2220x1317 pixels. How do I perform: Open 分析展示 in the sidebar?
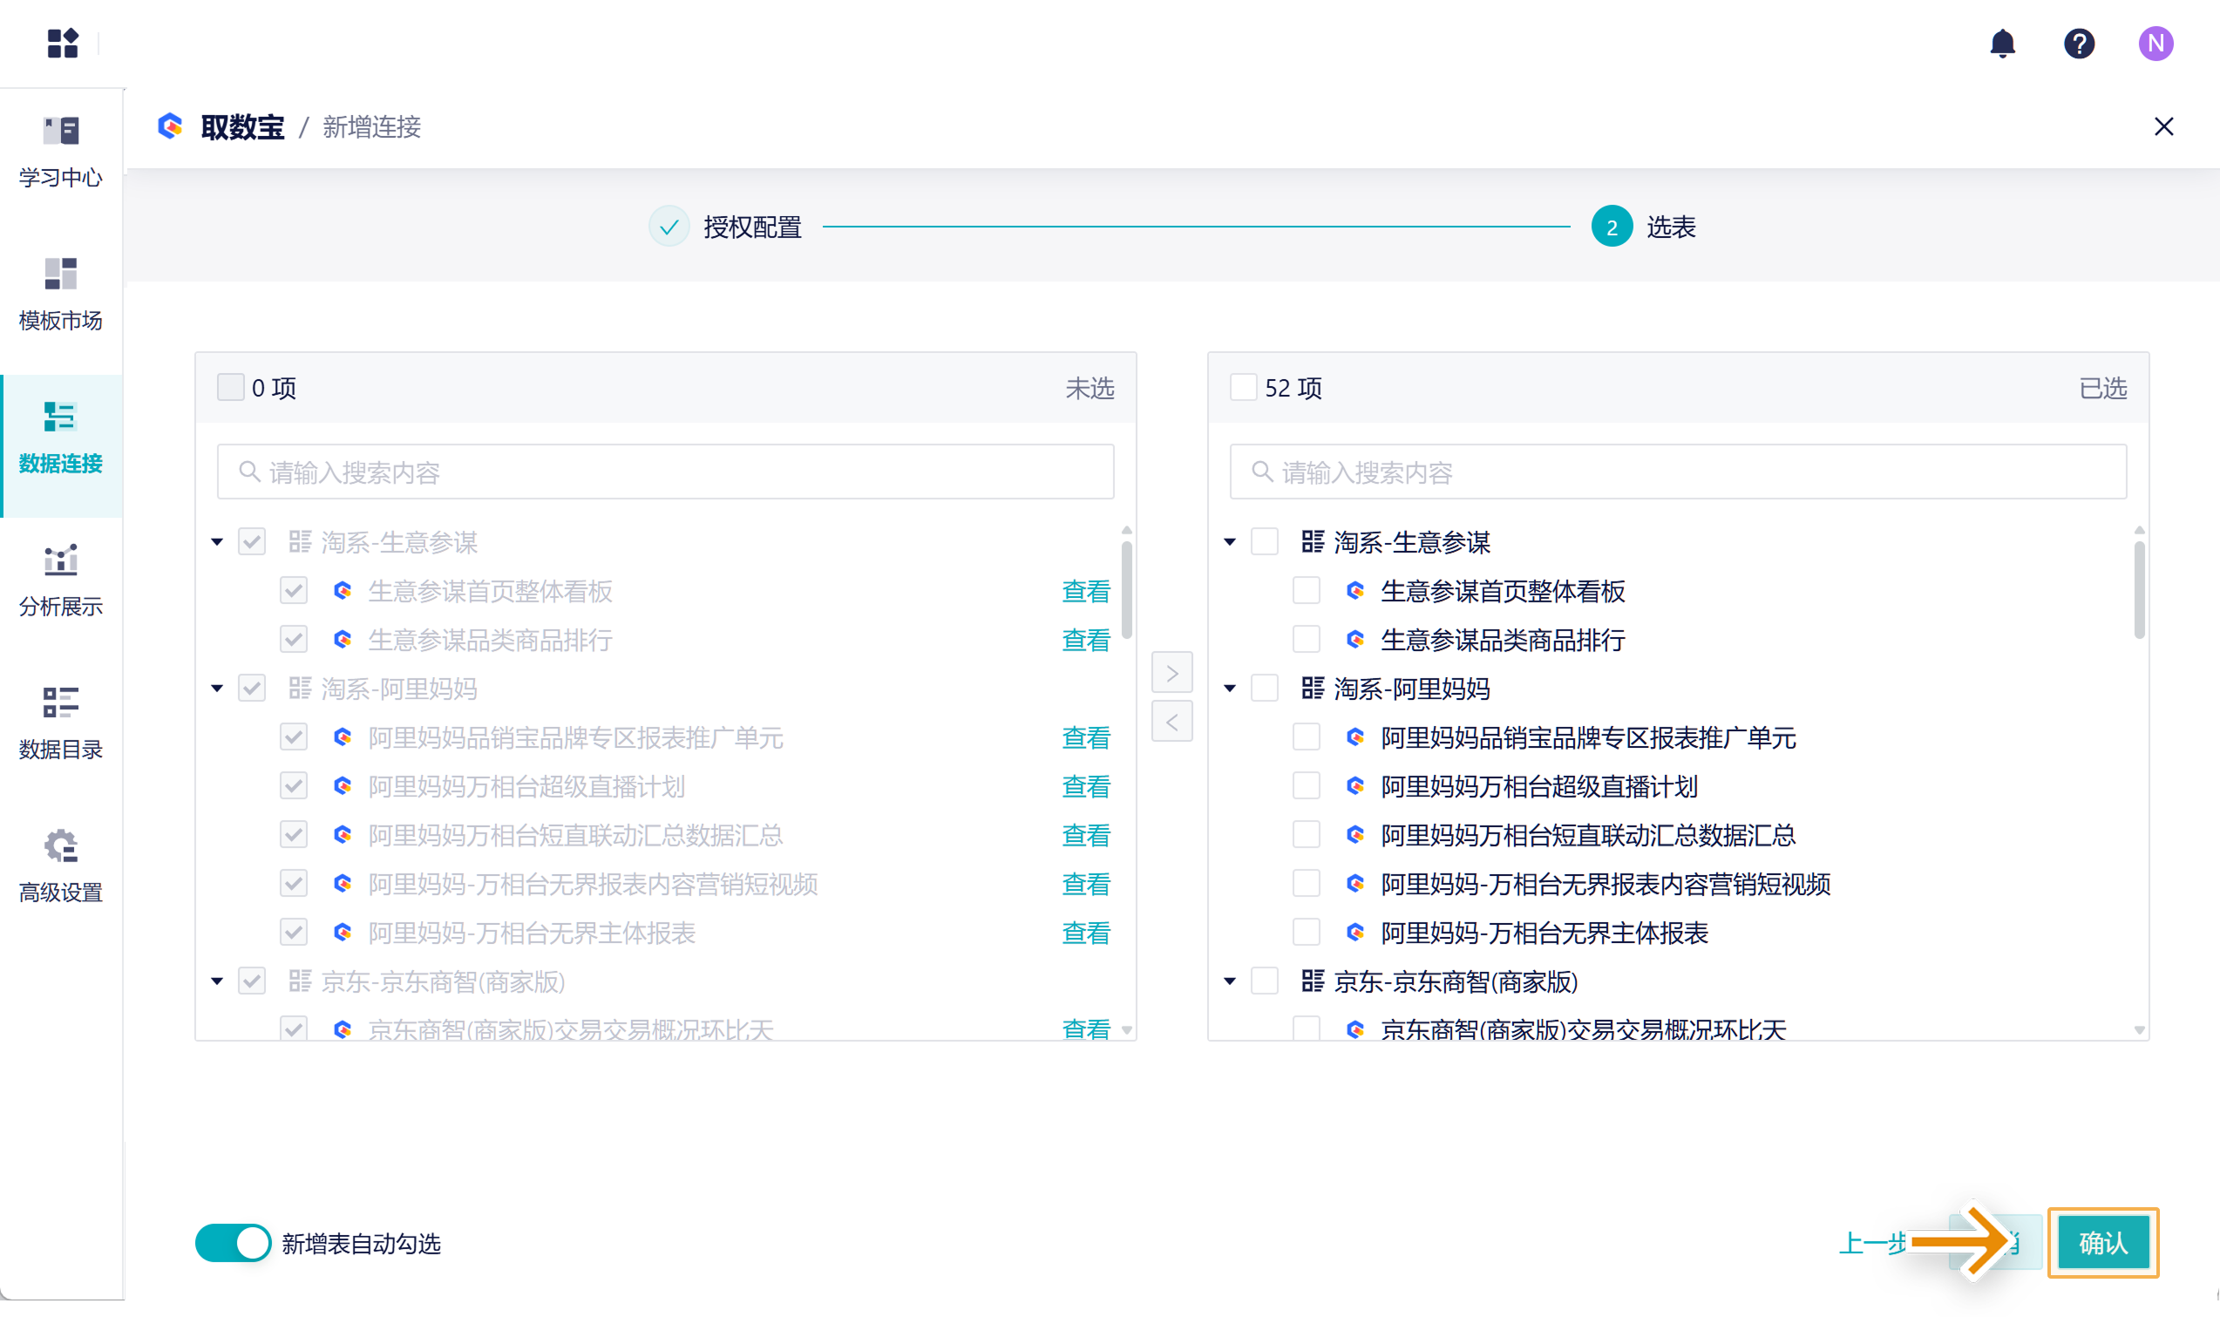(60, 580)
